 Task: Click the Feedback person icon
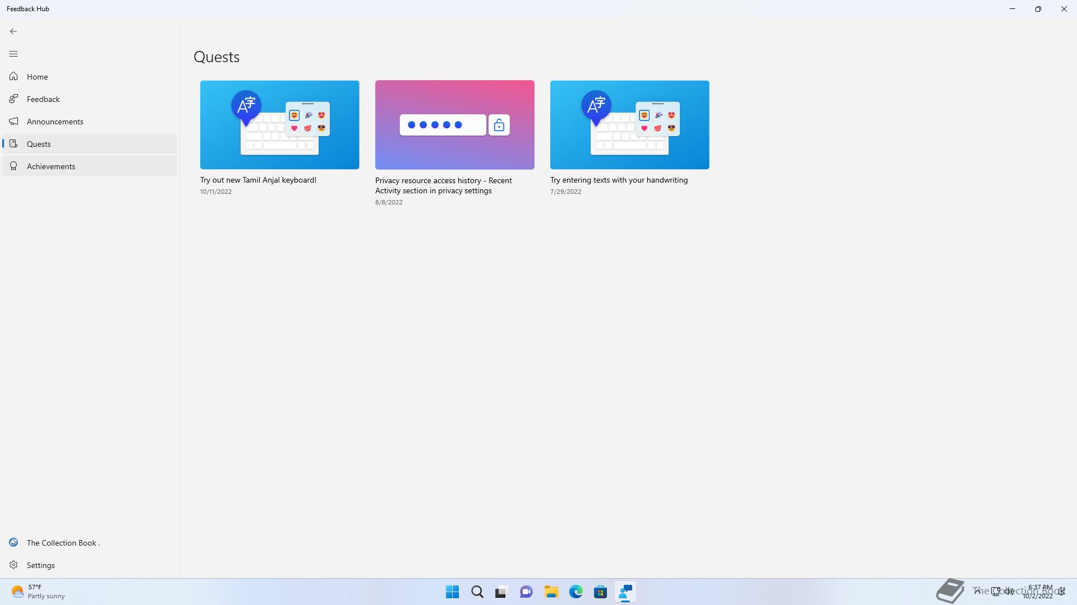coord(13,99)
